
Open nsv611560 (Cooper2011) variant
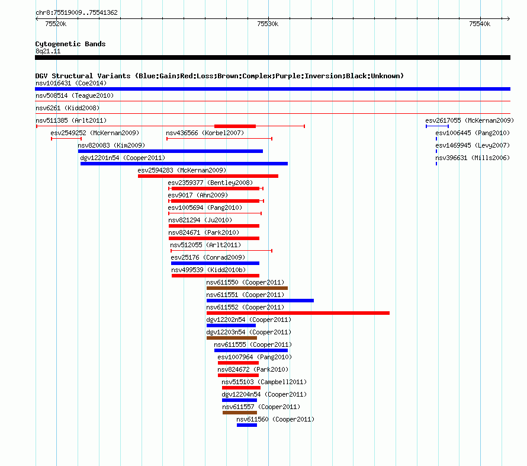coord(275,419)
